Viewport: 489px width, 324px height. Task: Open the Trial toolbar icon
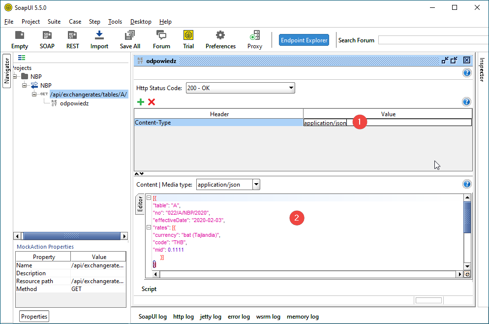(x=188, y=40)
